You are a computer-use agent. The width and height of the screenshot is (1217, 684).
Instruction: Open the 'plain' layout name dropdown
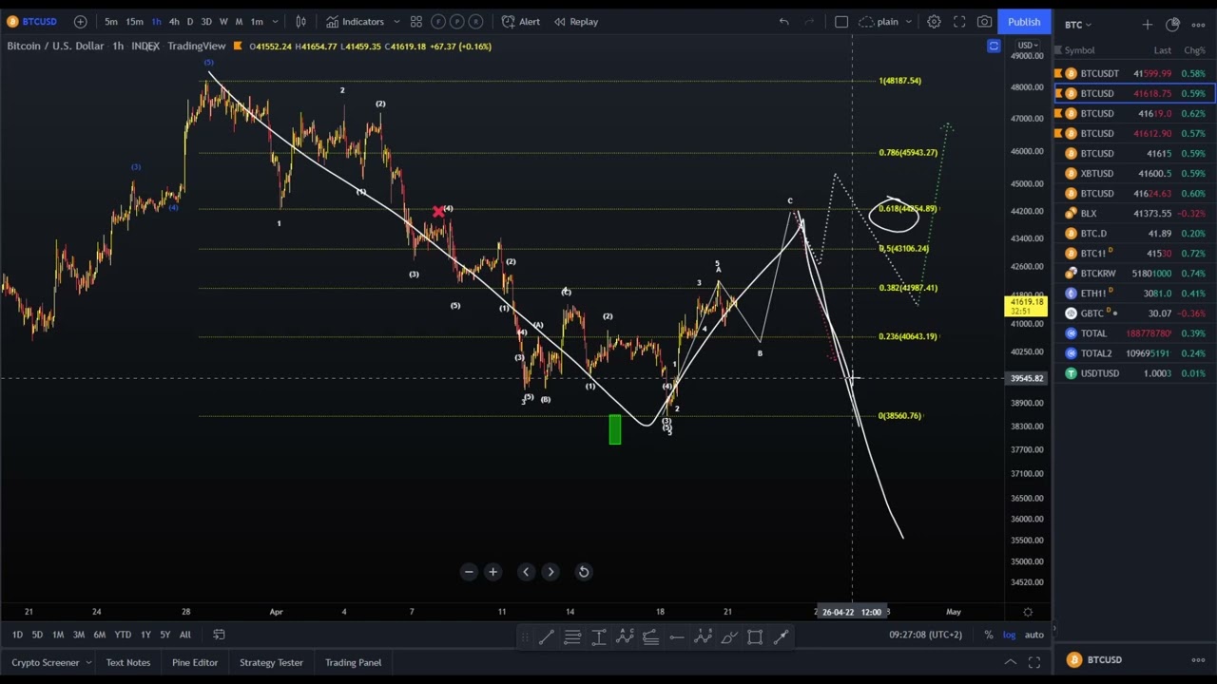tap(886, 21)
